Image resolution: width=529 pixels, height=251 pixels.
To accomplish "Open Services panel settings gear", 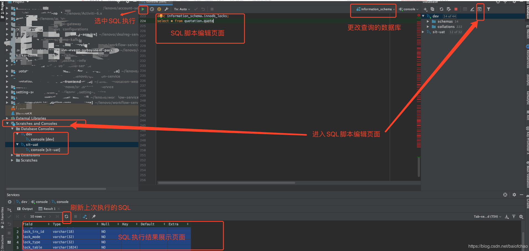I will click(x=514, y=195).
